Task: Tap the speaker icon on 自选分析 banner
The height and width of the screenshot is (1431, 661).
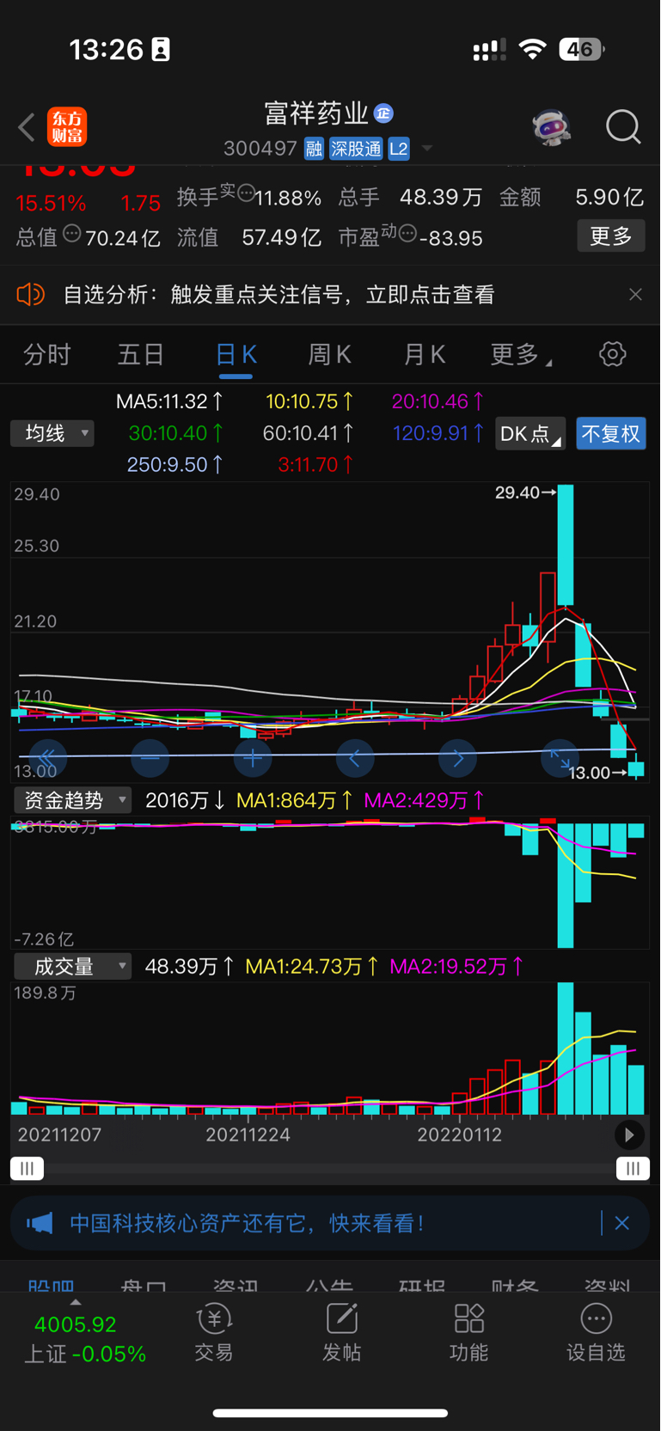Action: tap(30, 295)
